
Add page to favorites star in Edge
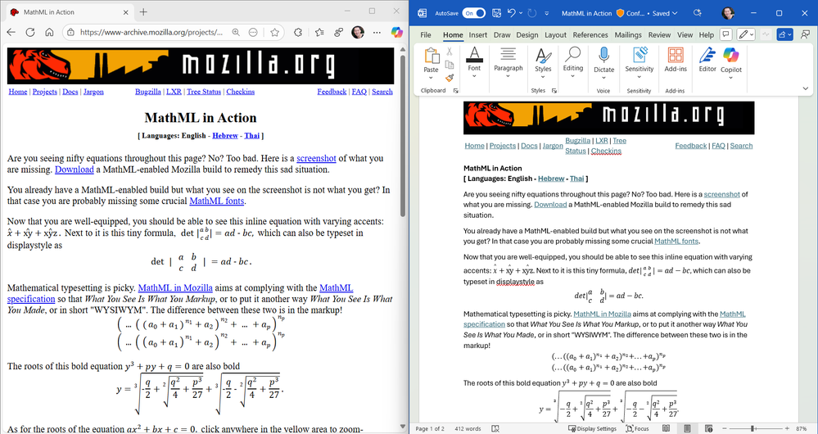(x=274, y=32)
